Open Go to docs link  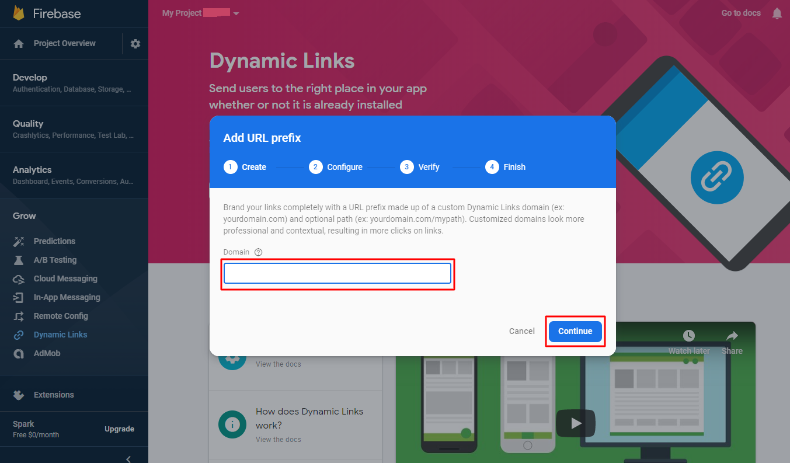click(x=741, y=13)
